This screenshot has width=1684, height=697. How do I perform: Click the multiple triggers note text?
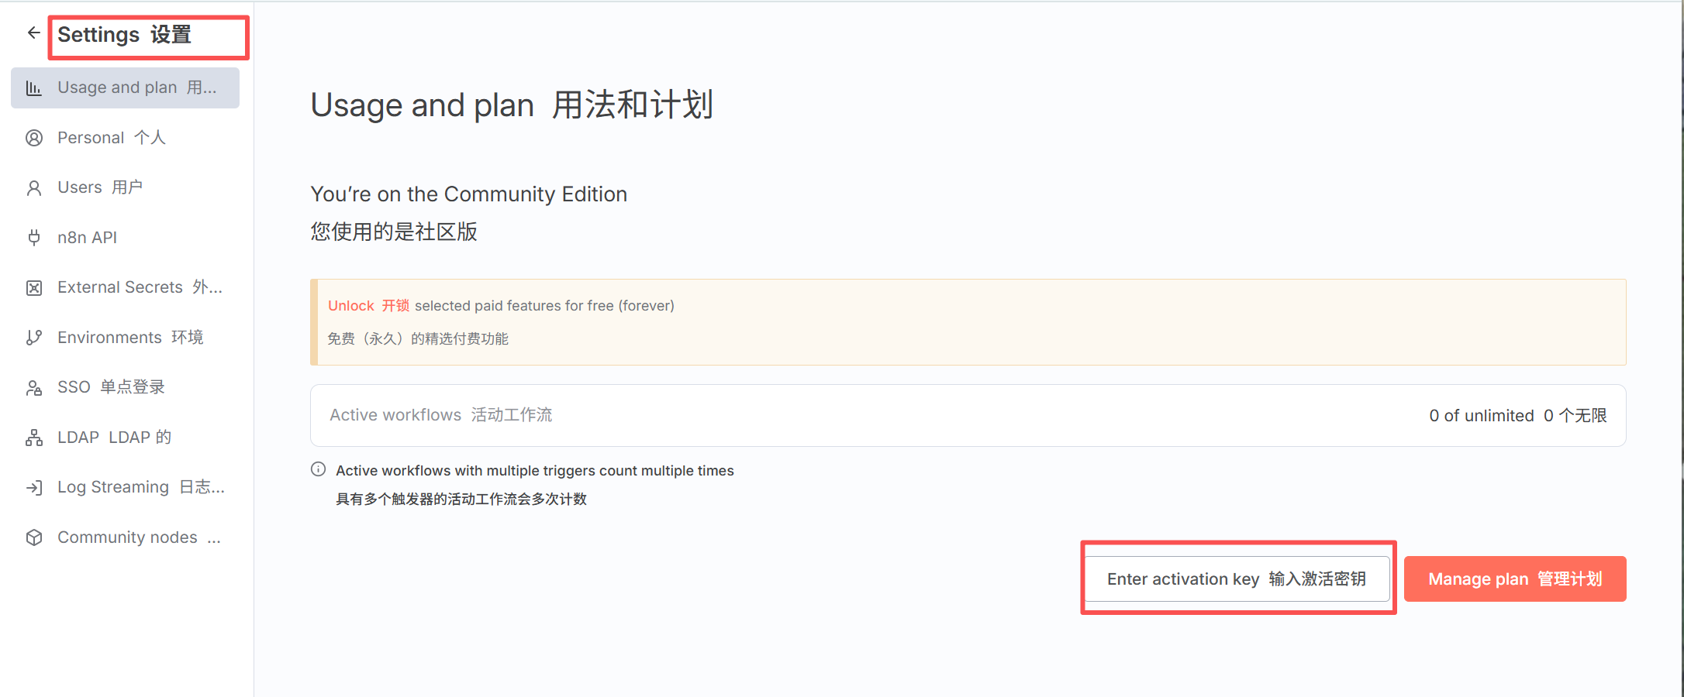(534, 471)
